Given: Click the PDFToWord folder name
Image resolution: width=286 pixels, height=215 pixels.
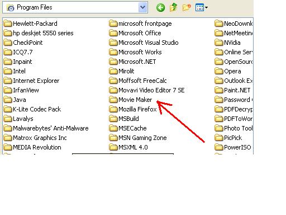Looking at the screenshot, I should [239, 119].
